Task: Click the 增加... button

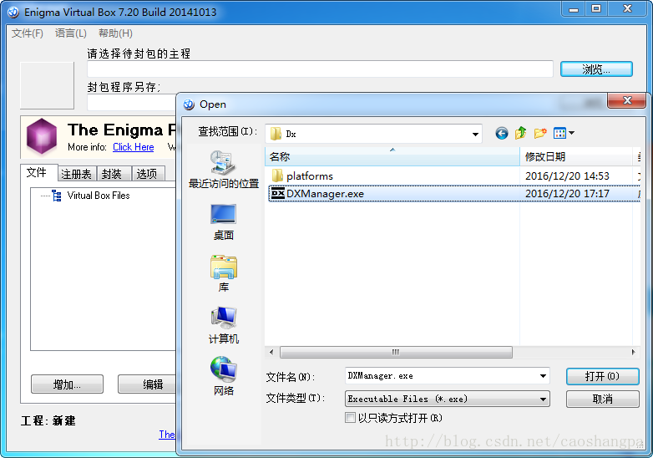Action: [67, 384]
